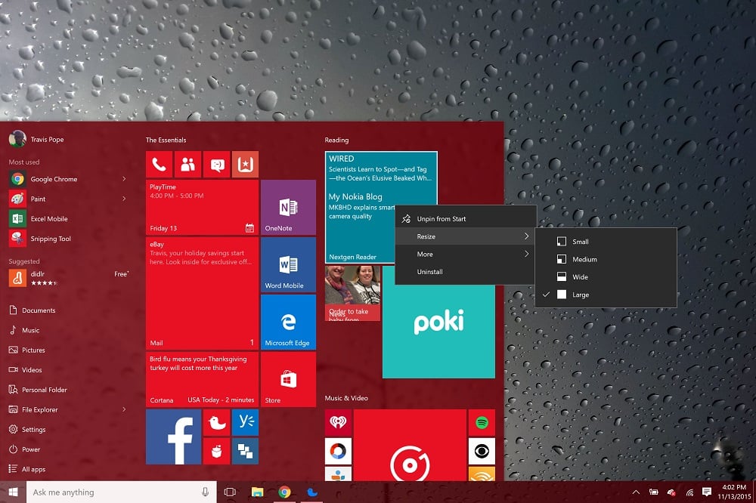Click the Windows Start button
Viewport: 756px width, 503px height.
(13, 492)
